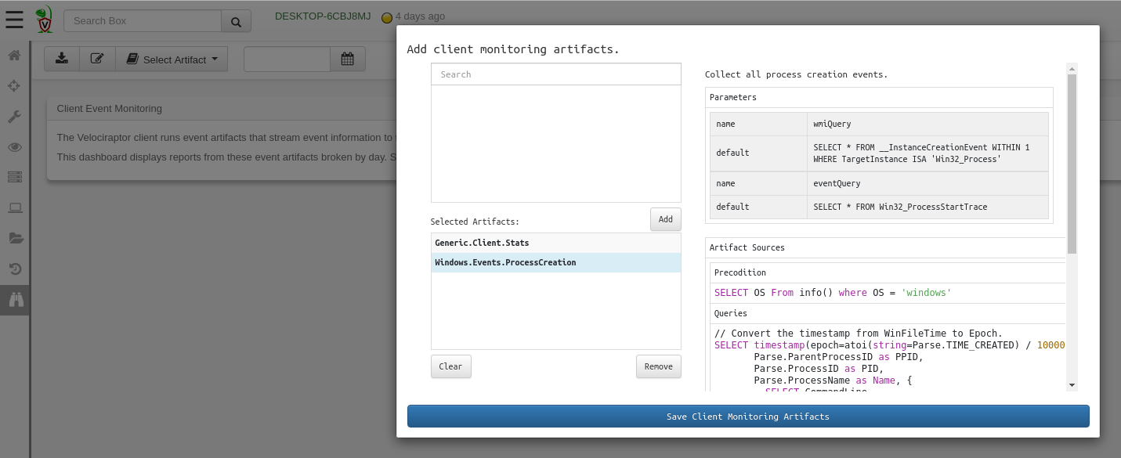Open the Hunt Manager crosshair icon
The width and height of the screenshot is (1121, 458).
pyautogui.click(x=14, y=86)
